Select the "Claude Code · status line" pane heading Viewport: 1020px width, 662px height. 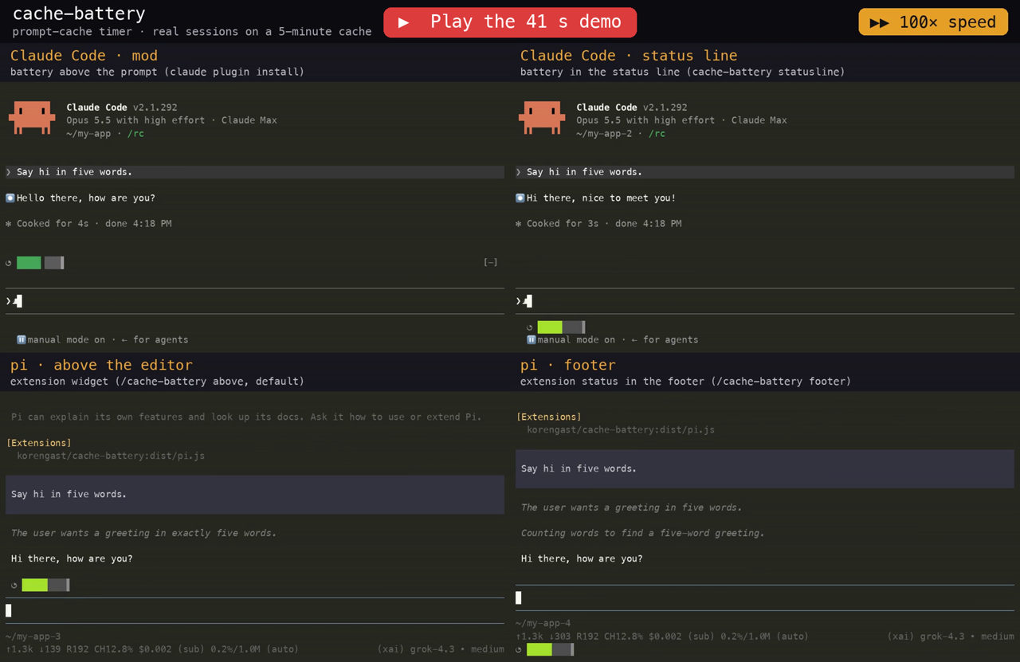pyautogui.click(x=629, y=56)
